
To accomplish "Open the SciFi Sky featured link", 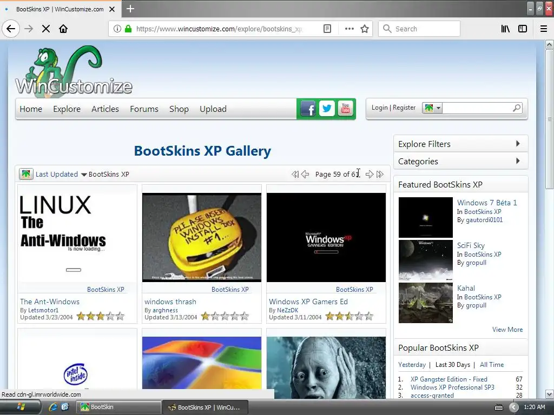I will point(471,245).
